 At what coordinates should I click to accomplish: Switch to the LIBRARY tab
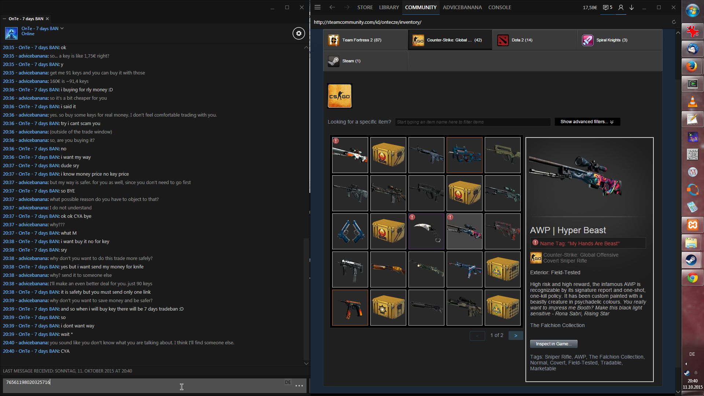pyautogui.click(x=389, y=7)
